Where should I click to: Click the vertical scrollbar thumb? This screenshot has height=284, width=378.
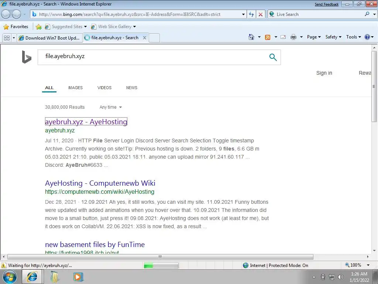tap(374, 86)
